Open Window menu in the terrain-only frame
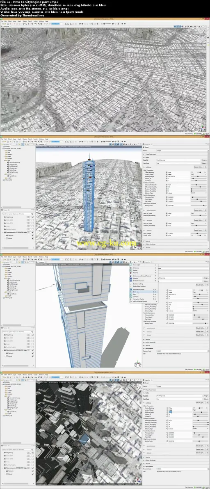The height and width of the screenshot is (489, 210). pyautogui.click(x=41, y=21)
